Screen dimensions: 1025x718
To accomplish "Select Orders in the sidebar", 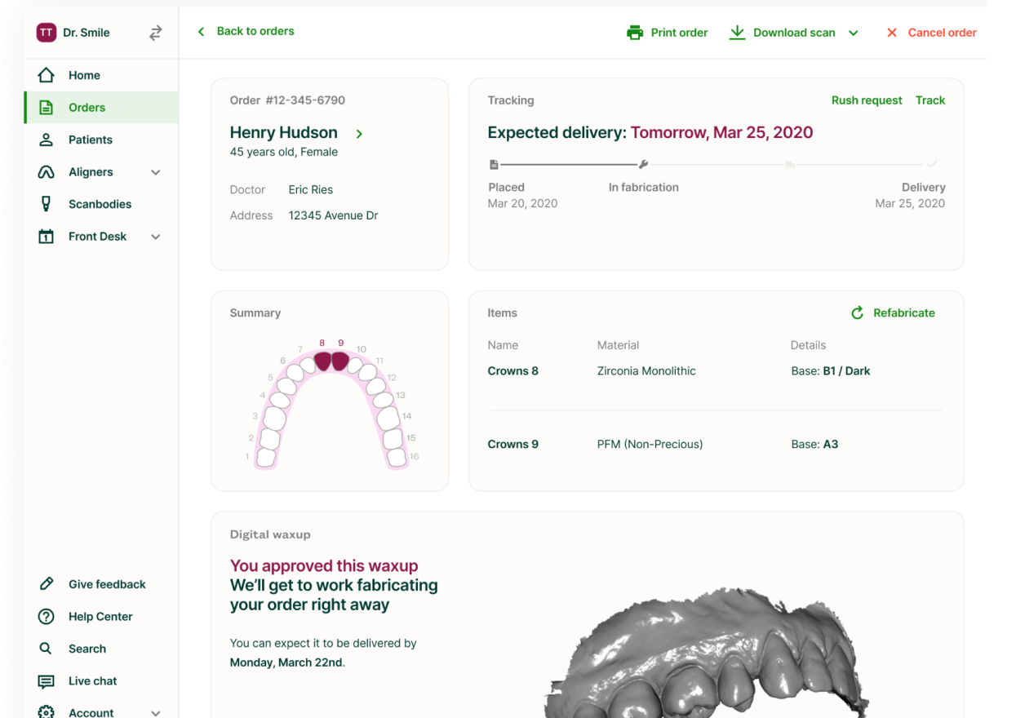I will point(101,108).
